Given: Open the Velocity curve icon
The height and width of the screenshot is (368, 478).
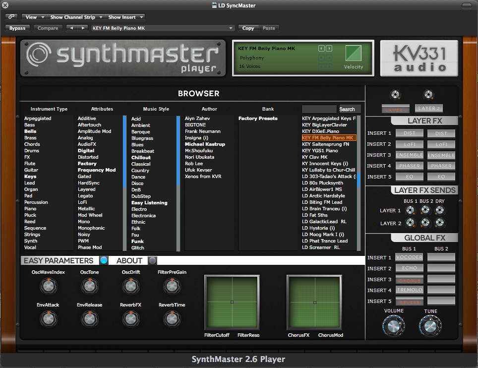Looking at the screenshot, I should pyautogui.click(x=354, y=53).
